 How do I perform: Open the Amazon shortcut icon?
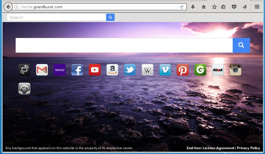tap(112, 70)
